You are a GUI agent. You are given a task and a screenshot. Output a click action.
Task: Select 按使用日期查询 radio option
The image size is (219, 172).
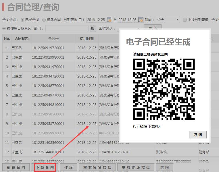click(4, 28)
